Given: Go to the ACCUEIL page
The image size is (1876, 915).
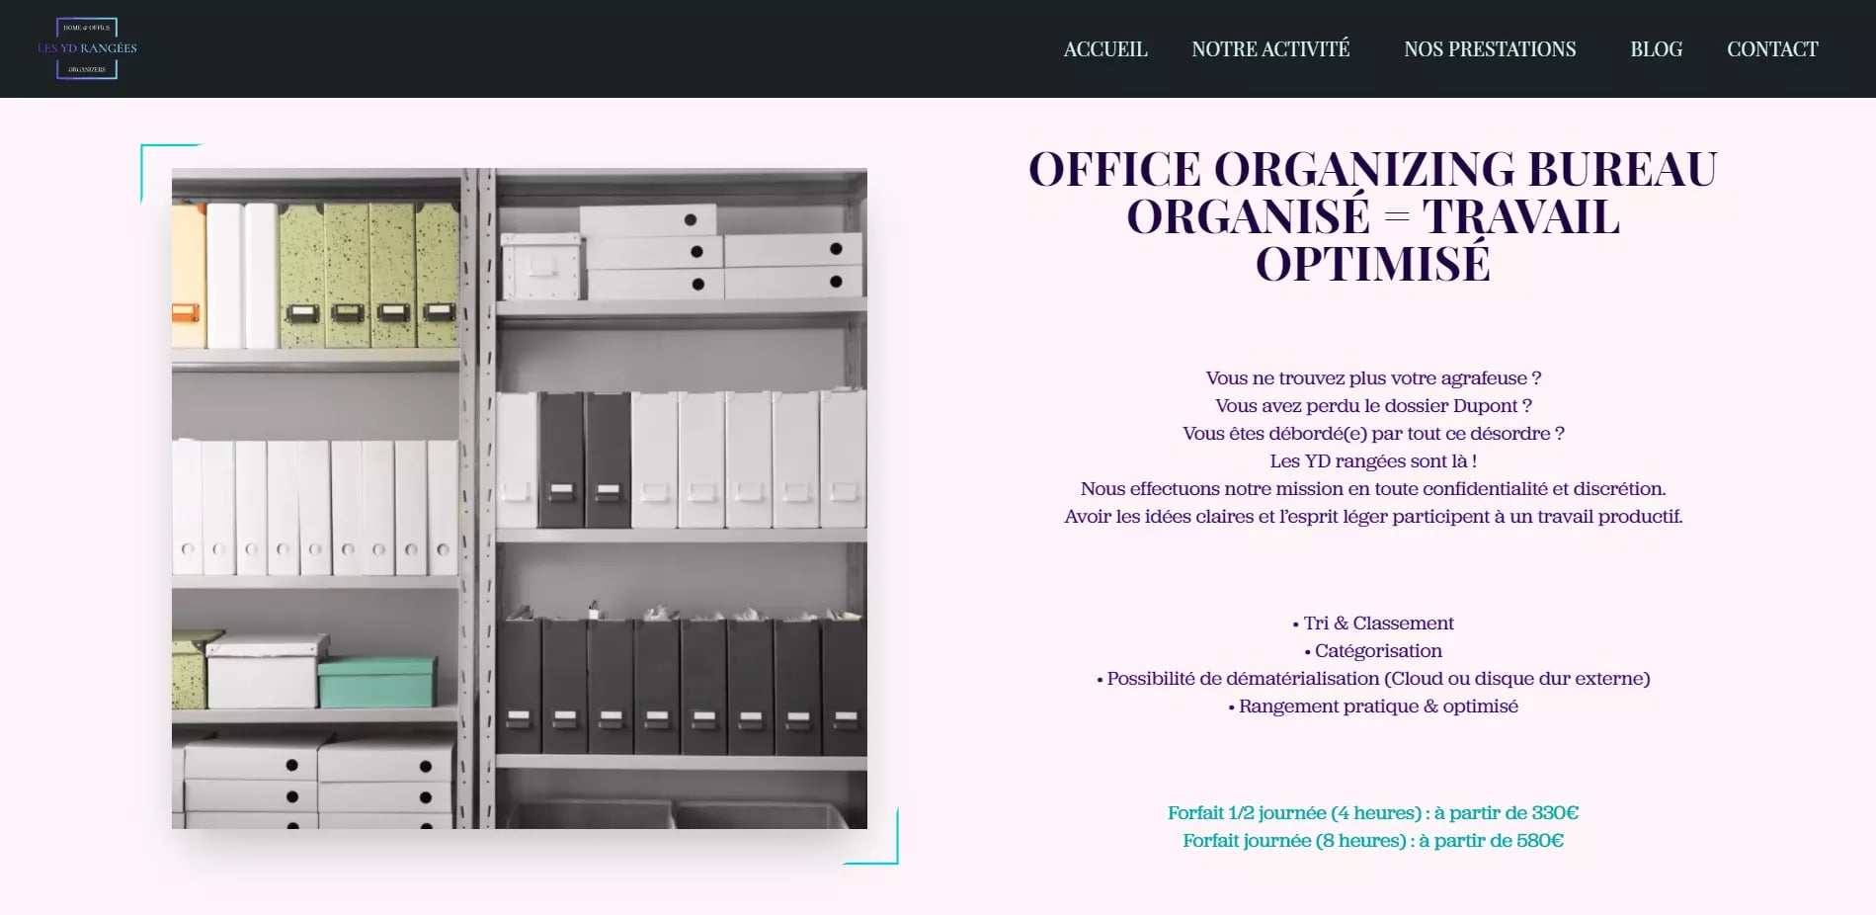Looking at the screenshot, I should [x=1104, y=49].
